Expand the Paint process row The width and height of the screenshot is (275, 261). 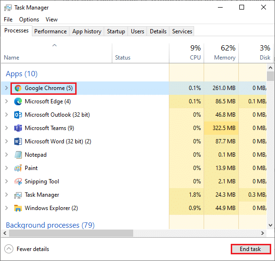pos(7,168)
